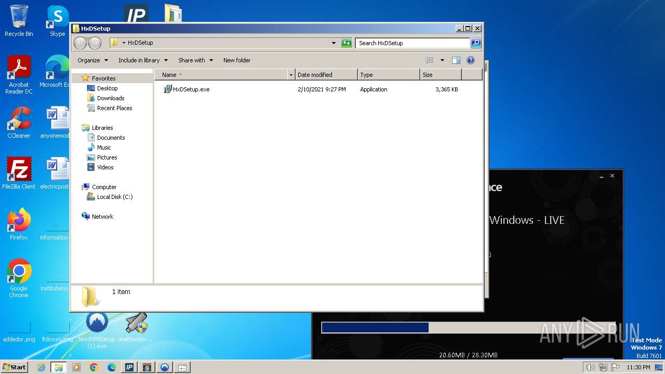The image size is (665, 374).
Task: Click New folder button
Action: tap(237, 60)
